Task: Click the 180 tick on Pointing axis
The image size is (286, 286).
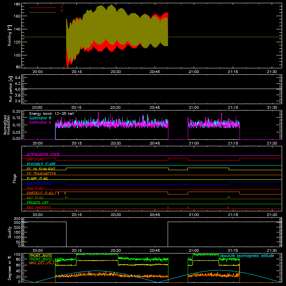Action: point(17,4)
